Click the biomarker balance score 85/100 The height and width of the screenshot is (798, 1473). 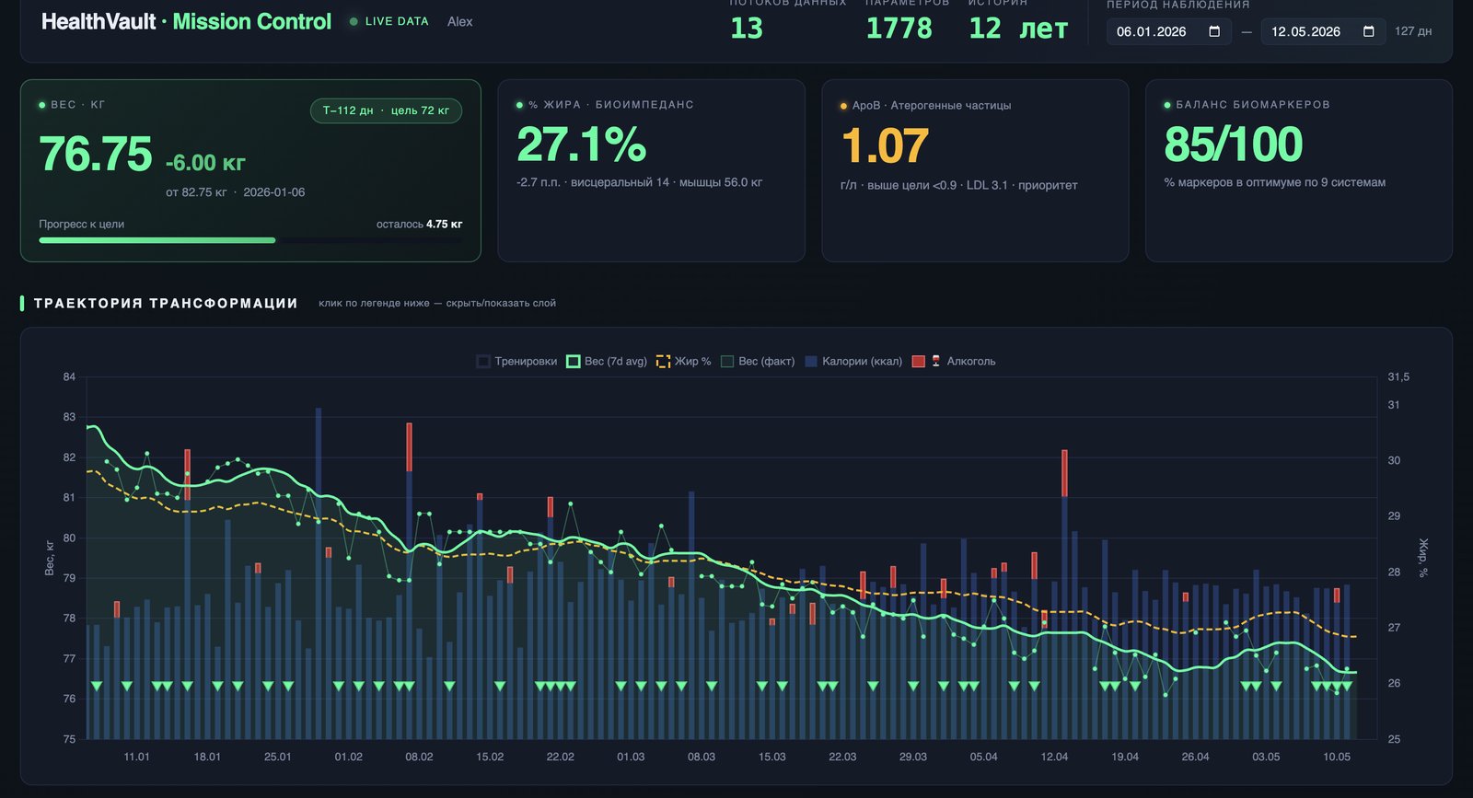[1234, 145]
